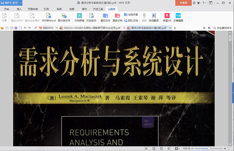Toggle the eye-protection mode icon
This screenshot has height=151, width=234.
[176, 148]
